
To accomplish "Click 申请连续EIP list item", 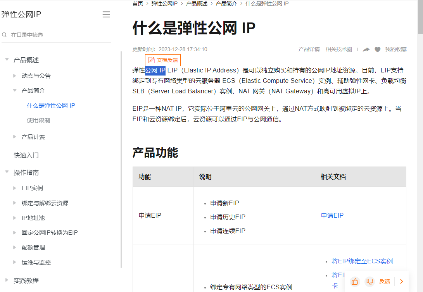I will [x=228, y=231].
